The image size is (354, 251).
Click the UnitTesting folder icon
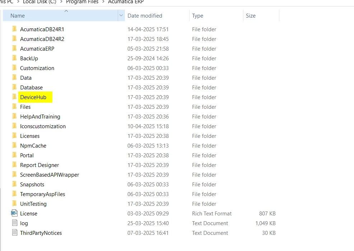(x=14, y=204)
